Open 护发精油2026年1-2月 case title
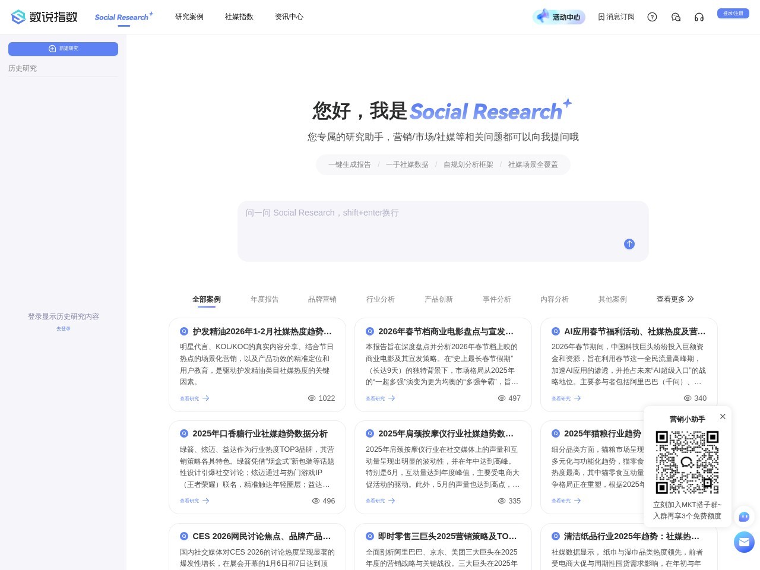 [262, 331]
